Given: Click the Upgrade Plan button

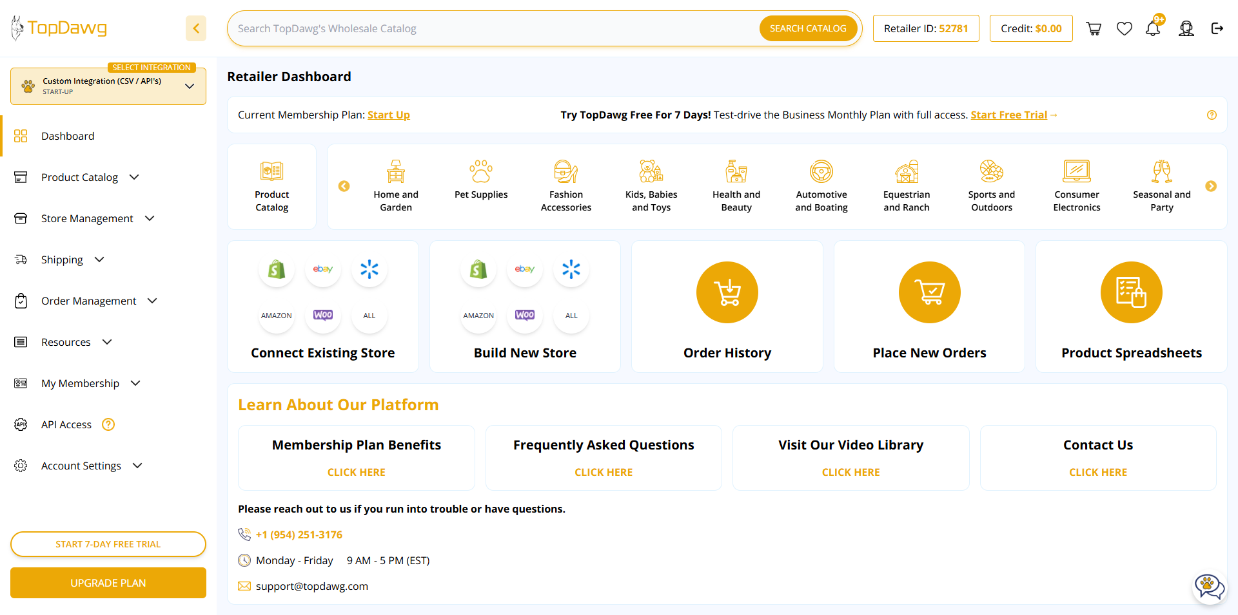Looking at the screenshot, I should 108,583.
